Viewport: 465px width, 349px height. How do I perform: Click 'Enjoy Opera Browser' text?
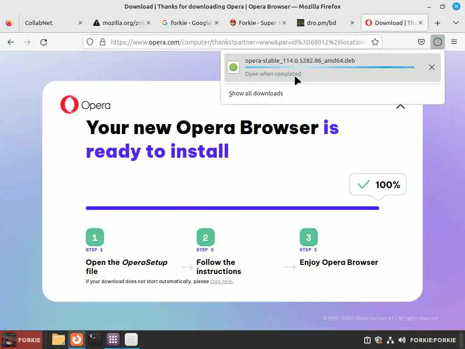pos(339,262)
